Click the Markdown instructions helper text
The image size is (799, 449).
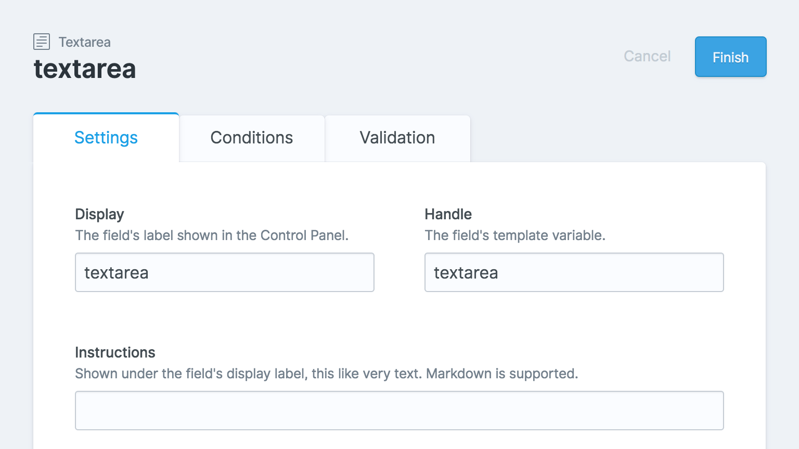(x=327, y=373)
